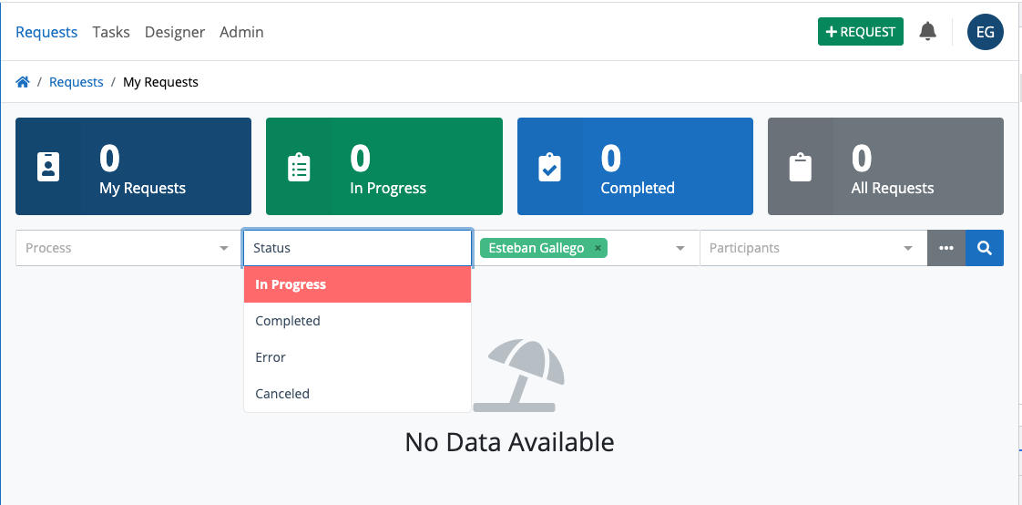Open the My Requests counter card
Viewport: 1022px width, 505px height.
pyautogui.click(x=133, y=167)
